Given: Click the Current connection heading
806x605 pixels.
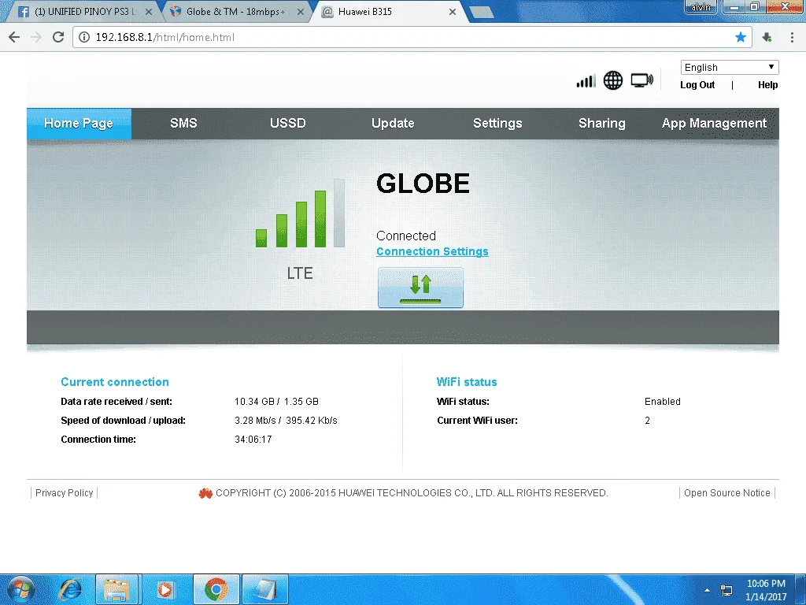Looking at the screenshot, I should point(115,382).
